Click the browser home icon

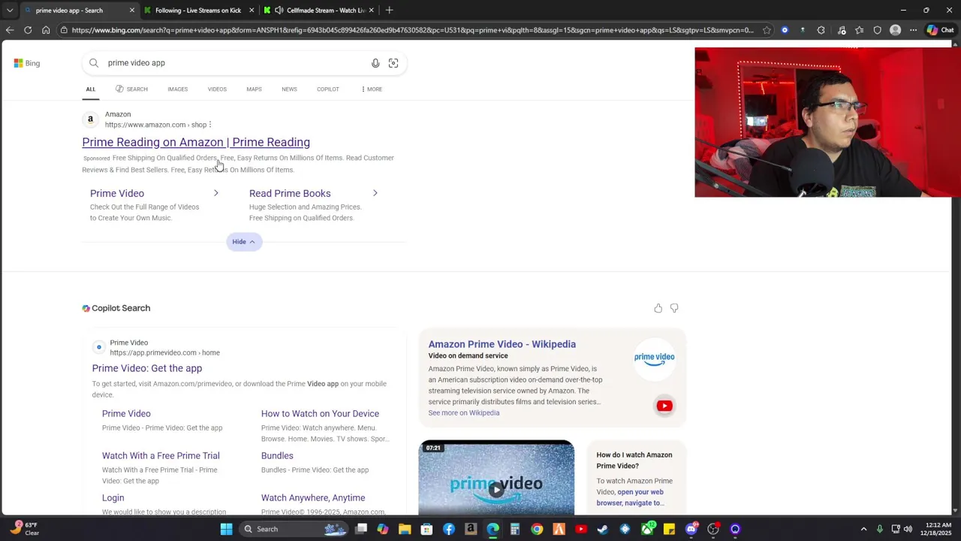46,30
